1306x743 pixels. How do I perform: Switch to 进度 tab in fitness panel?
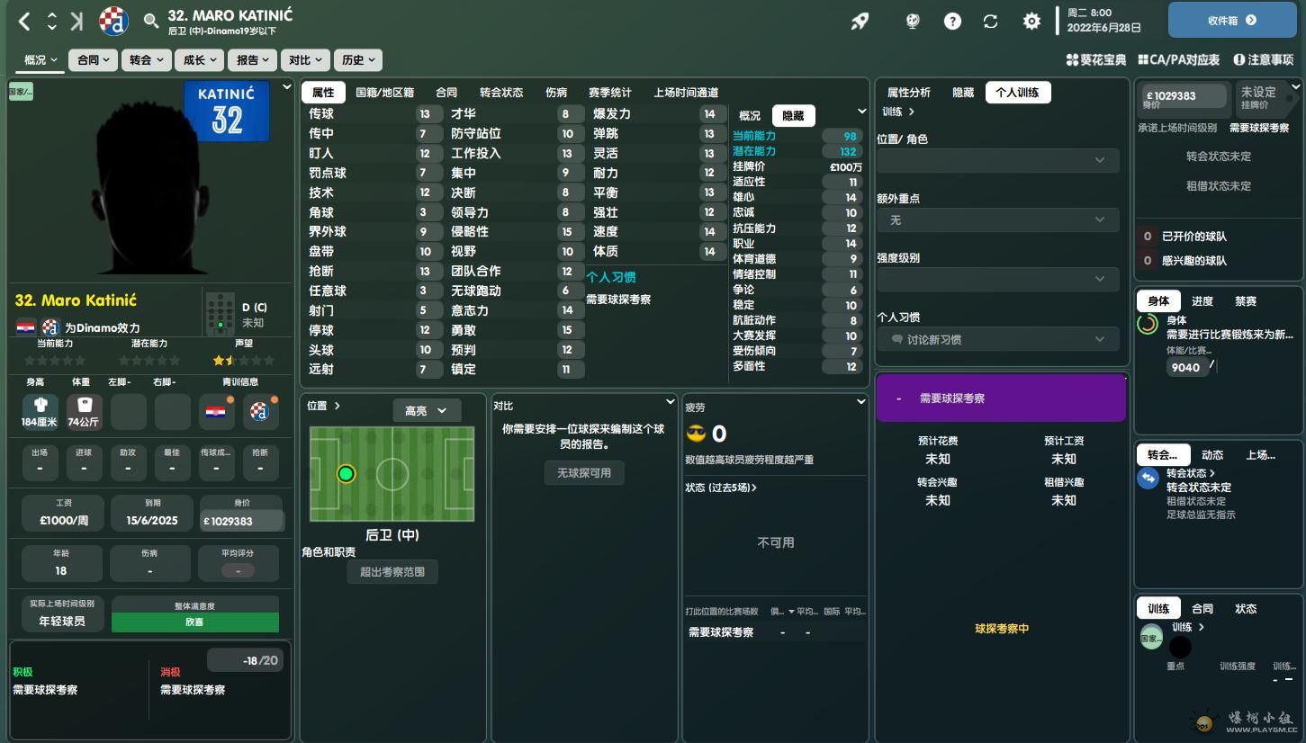tap(1202, 301)
